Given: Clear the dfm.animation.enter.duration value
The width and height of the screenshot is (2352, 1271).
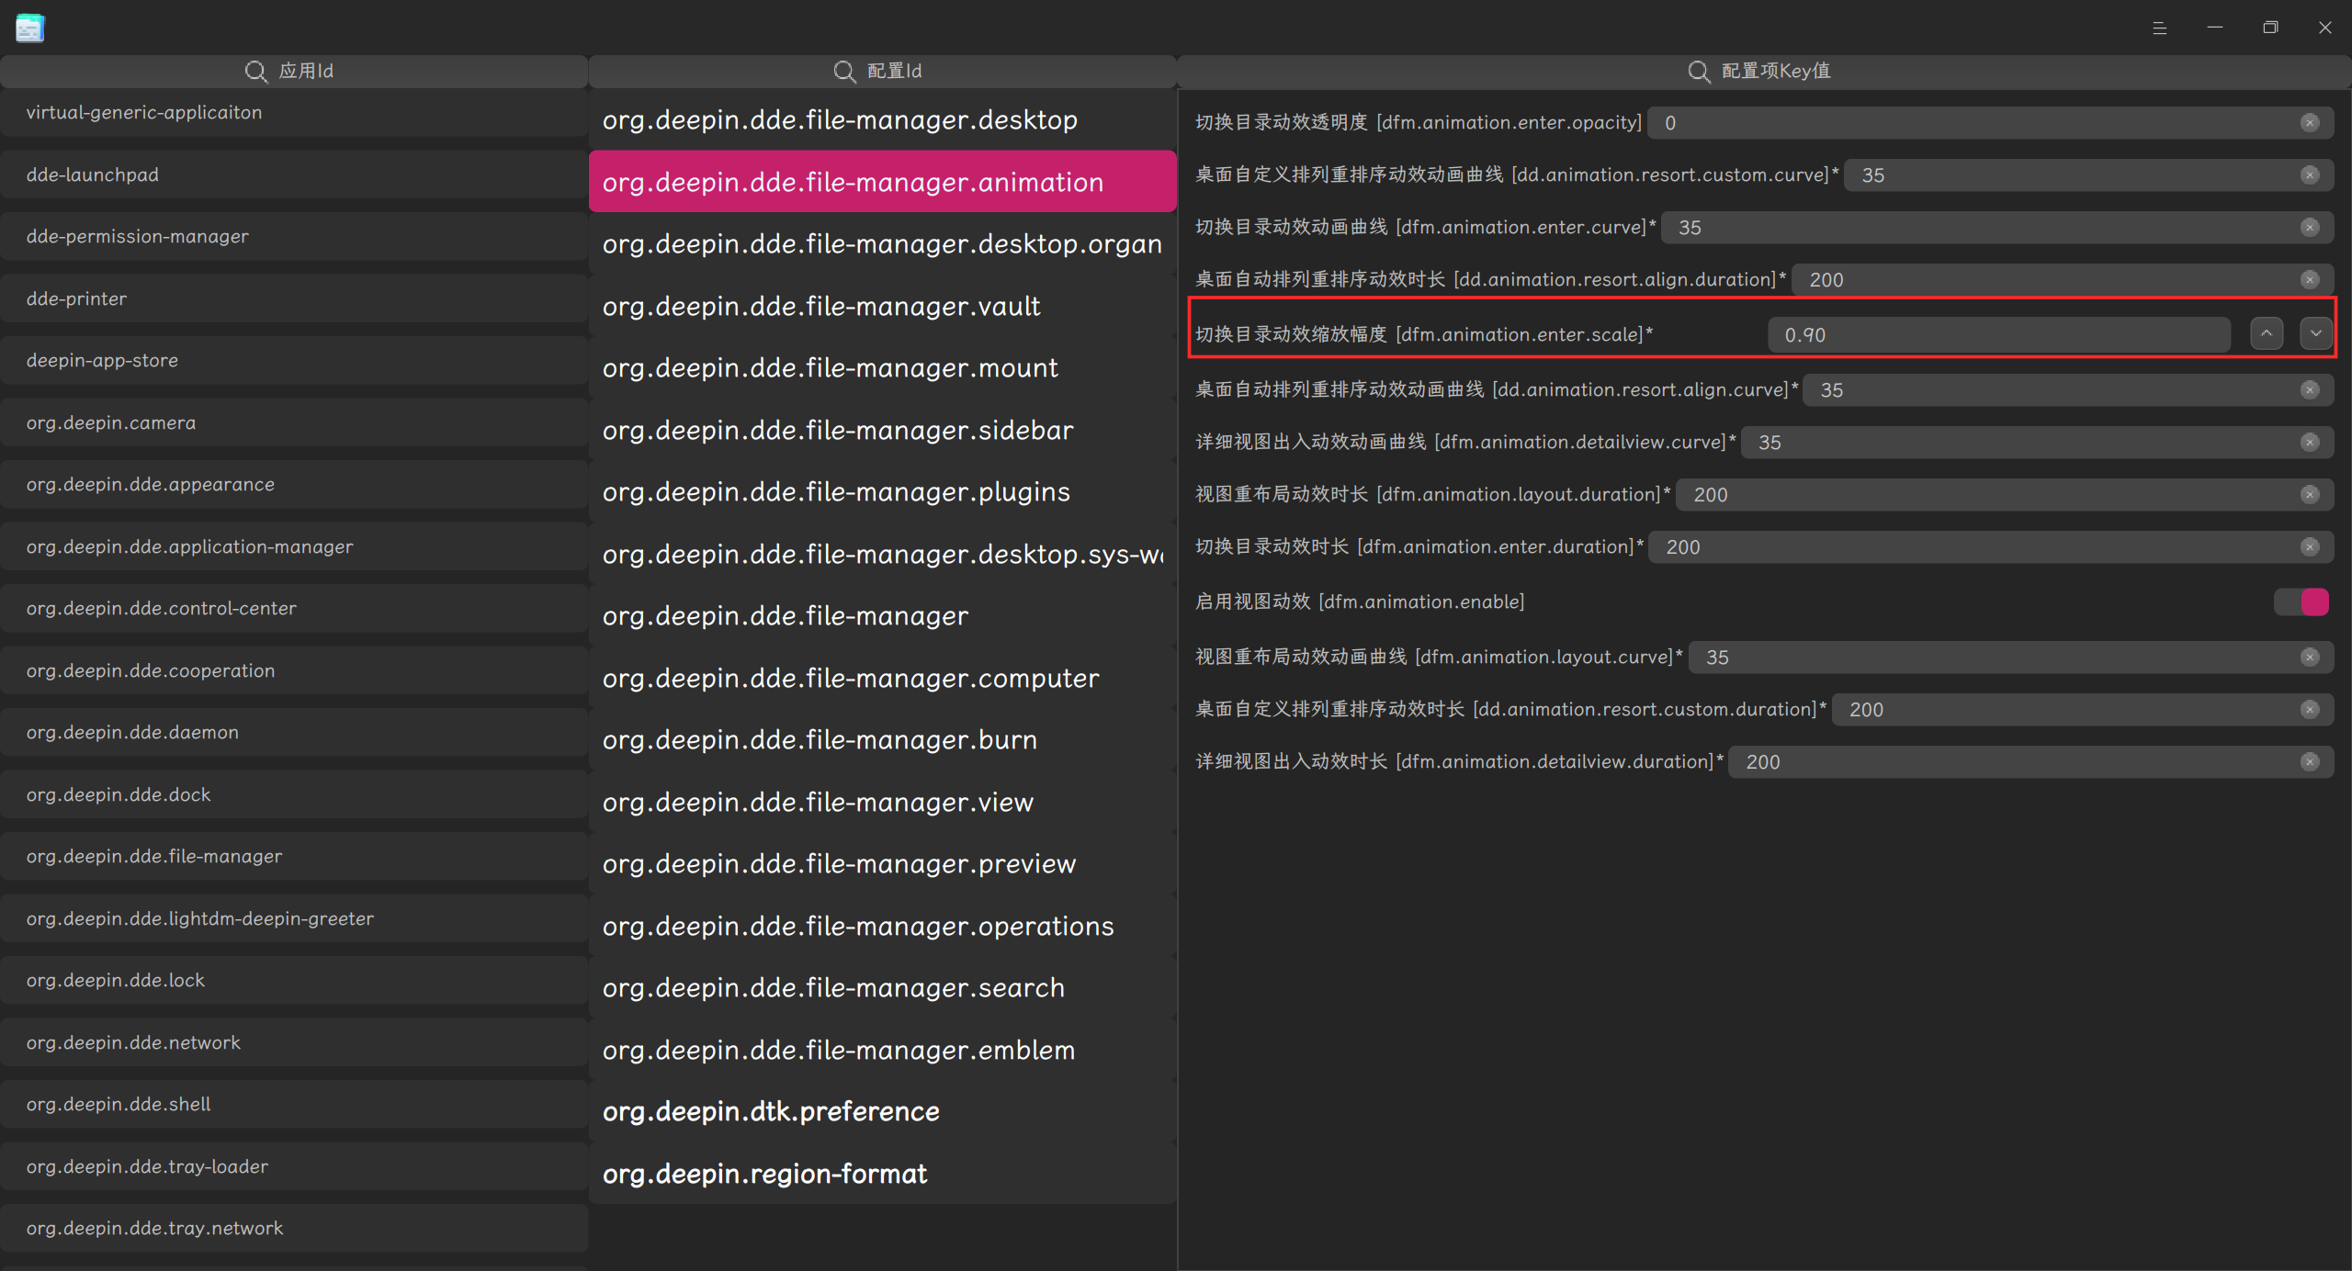Looking at the screenshot, I should 2310,547.
